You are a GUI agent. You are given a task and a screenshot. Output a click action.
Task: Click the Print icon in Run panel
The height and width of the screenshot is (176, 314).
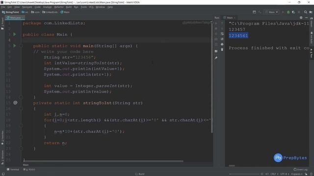point(222,44)
